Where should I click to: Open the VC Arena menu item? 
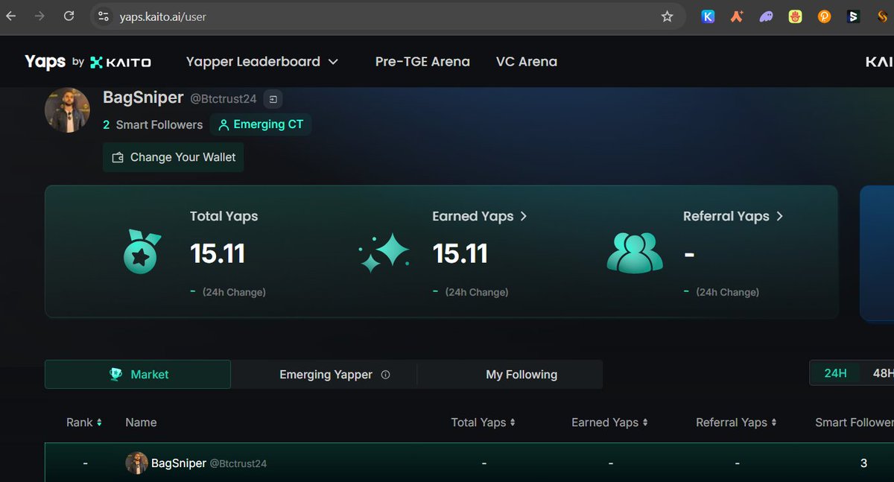click(x=527, y=62)
